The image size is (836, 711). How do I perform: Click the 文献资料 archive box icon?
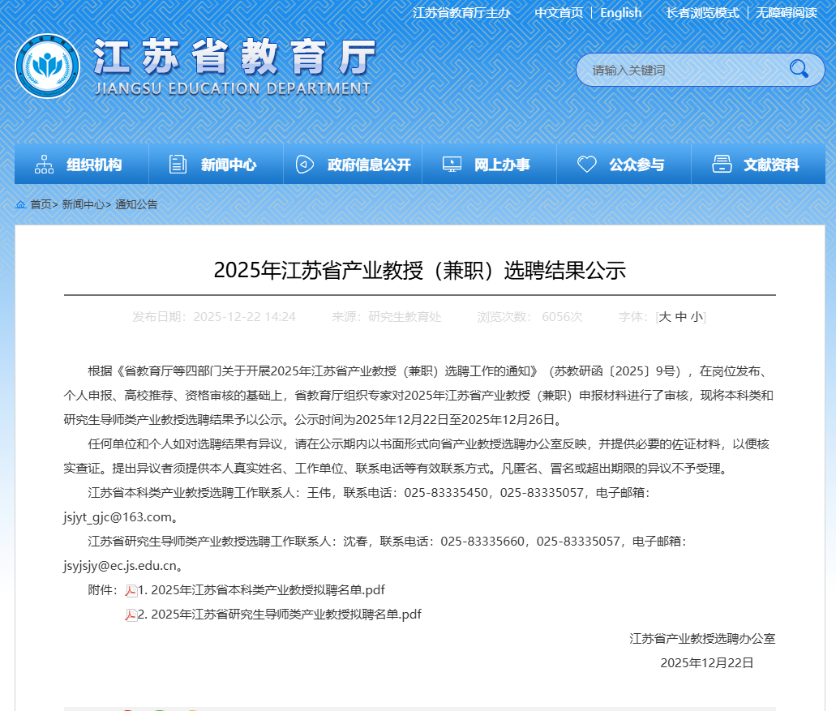pyautogui.click(x=722, y=165)
